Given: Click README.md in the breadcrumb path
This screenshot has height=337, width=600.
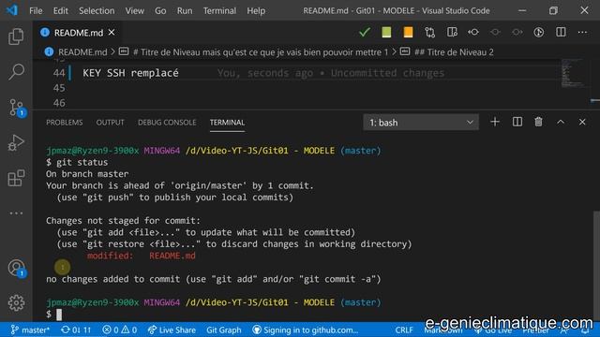Looking at the screenshot, I should [82, 52].
